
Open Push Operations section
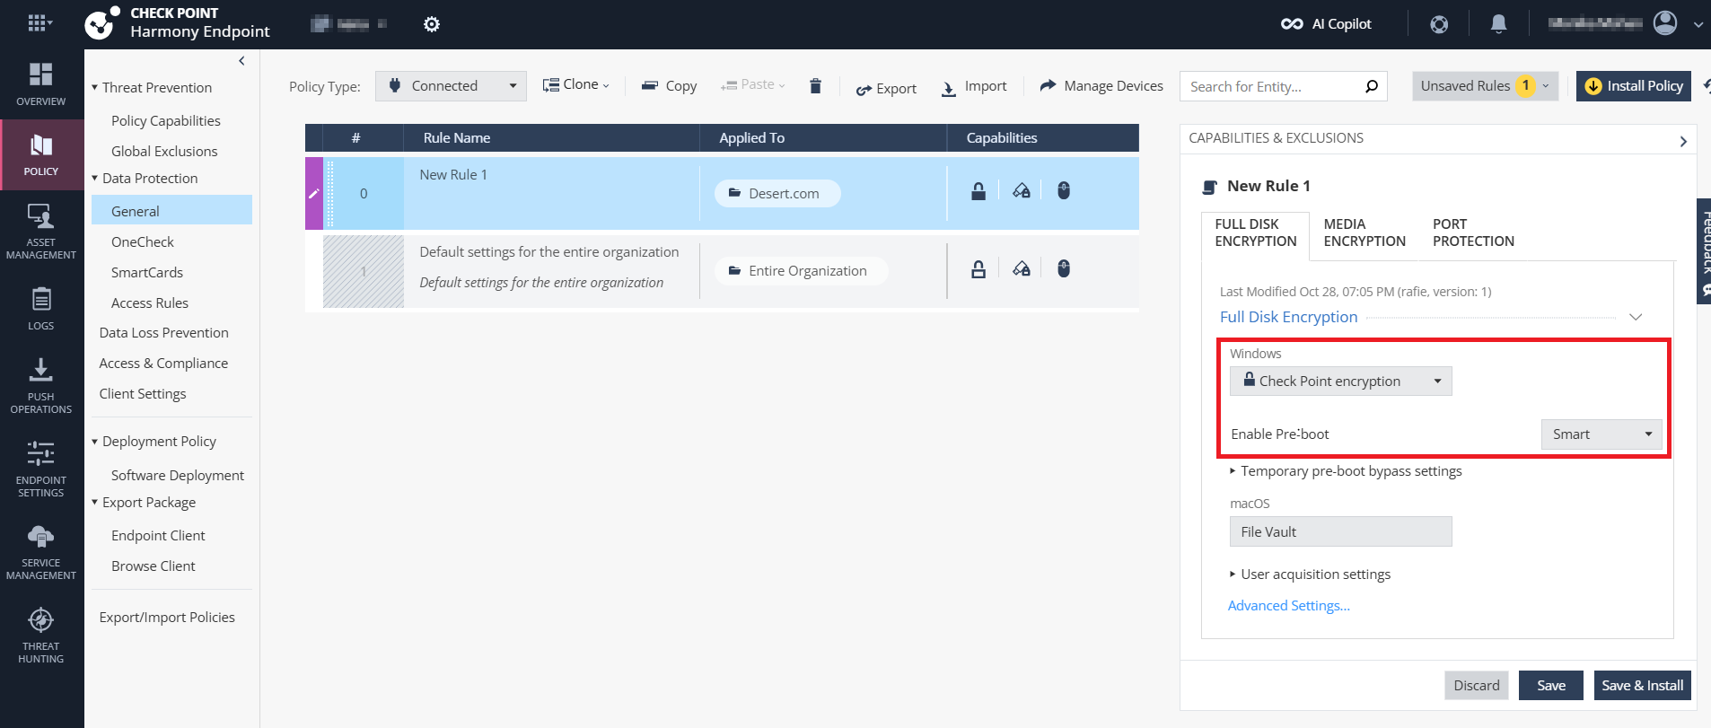coord(41,386)
